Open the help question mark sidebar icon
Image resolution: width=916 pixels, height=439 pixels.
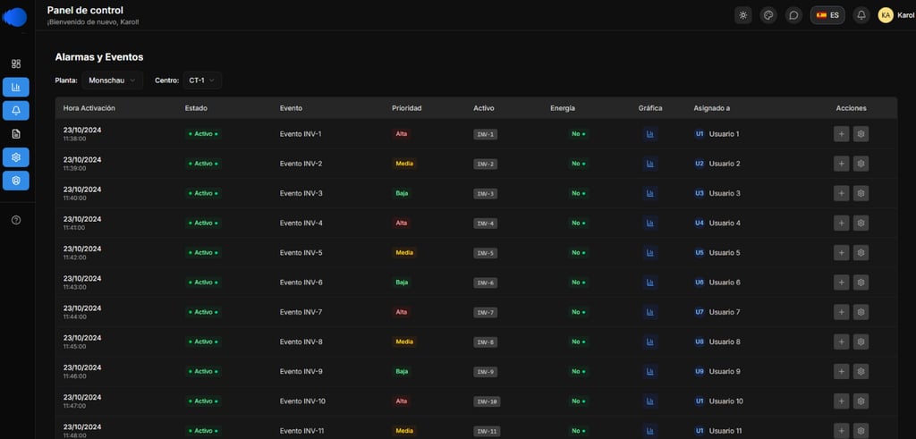[x=16, y=220]
